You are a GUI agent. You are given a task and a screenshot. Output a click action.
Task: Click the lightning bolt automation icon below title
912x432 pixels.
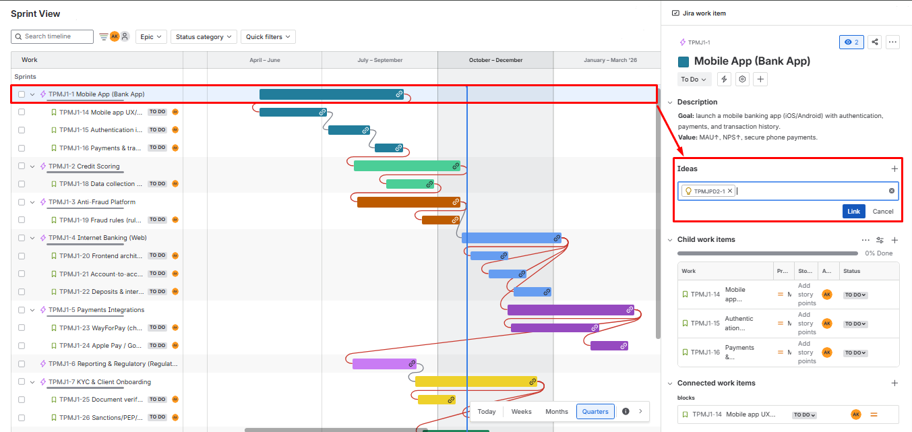724,80
